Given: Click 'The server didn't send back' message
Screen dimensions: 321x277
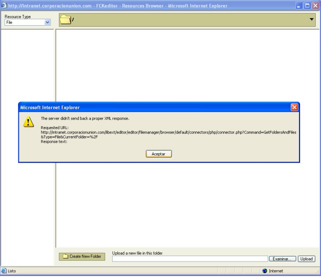Looking at the screenshot, I should (x=85, y=118).
